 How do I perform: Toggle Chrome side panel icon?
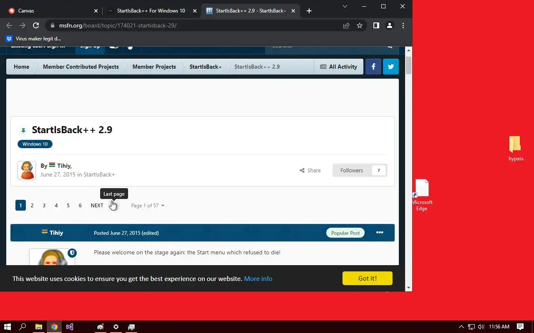click(376, 25)
